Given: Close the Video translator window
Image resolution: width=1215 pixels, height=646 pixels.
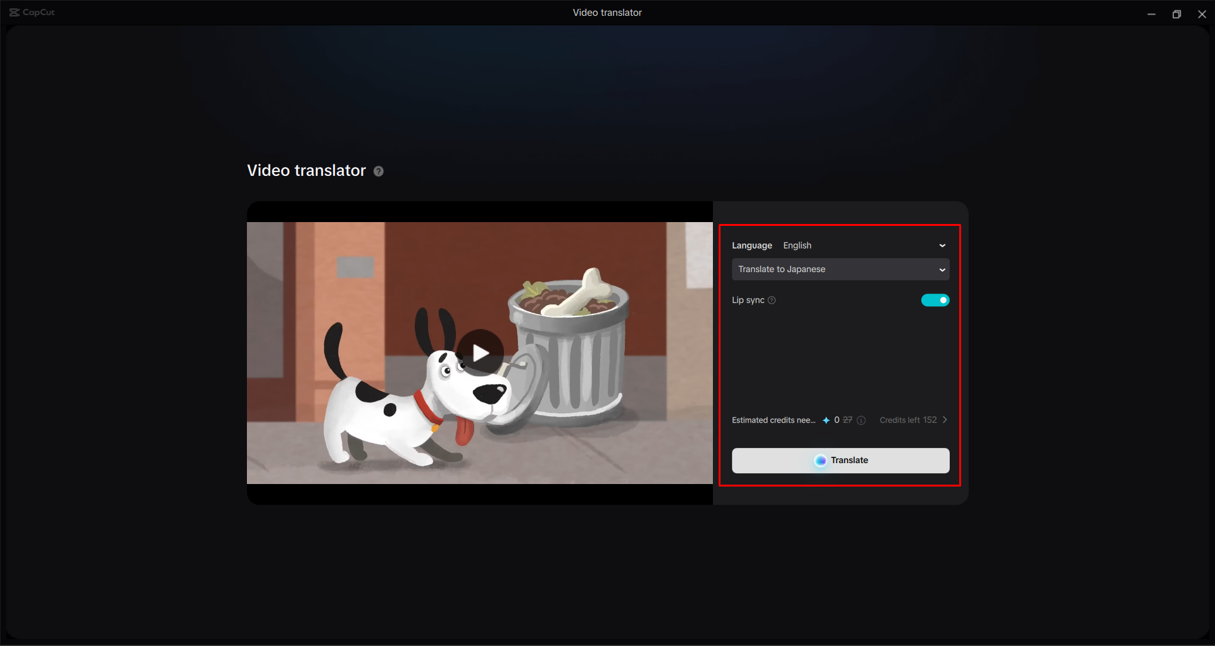Looking at the screenshot, I should (1202, 13).
